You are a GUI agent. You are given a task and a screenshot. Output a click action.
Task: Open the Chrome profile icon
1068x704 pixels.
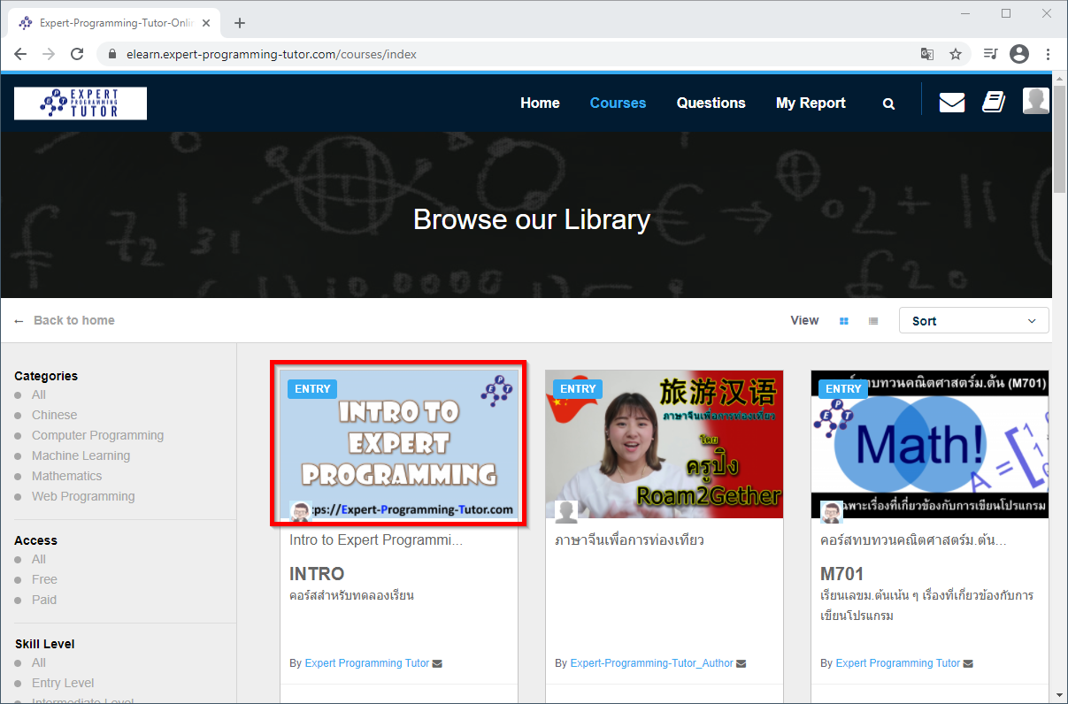pos(1019,54)
